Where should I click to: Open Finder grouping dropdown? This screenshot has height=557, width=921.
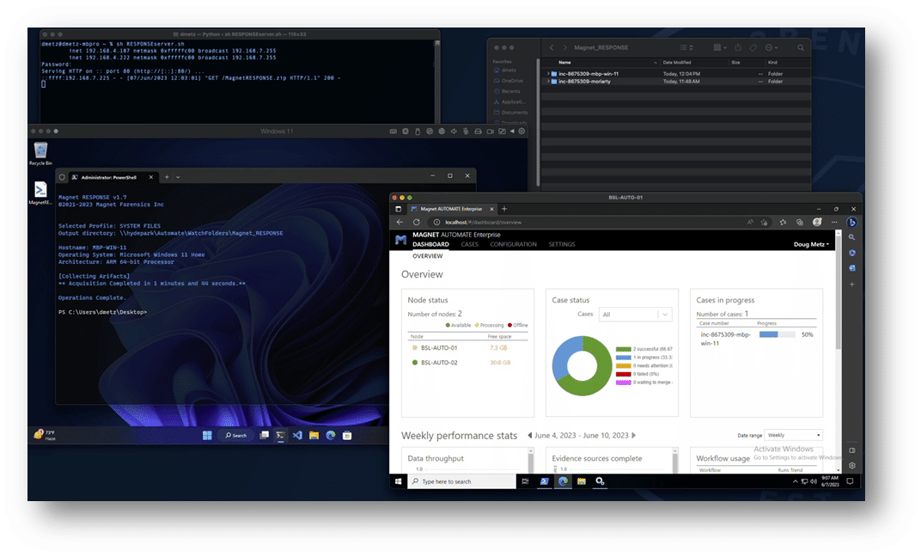(720, 47)
